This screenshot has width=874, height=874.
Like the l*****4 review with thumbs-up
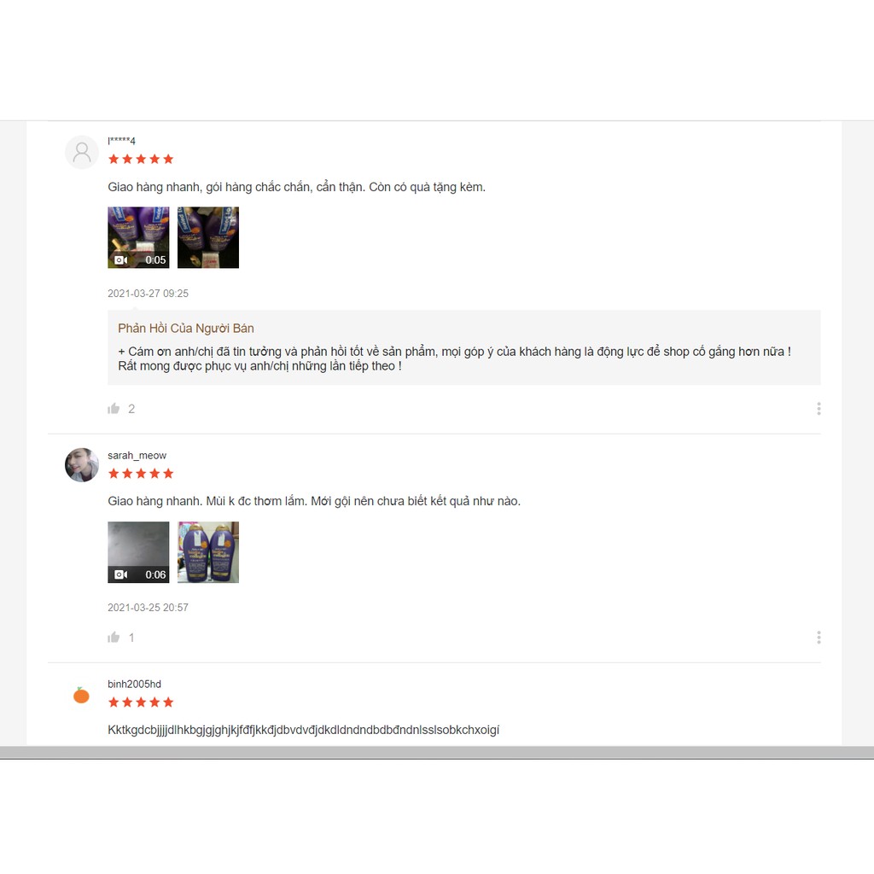[x=114, y=409]
